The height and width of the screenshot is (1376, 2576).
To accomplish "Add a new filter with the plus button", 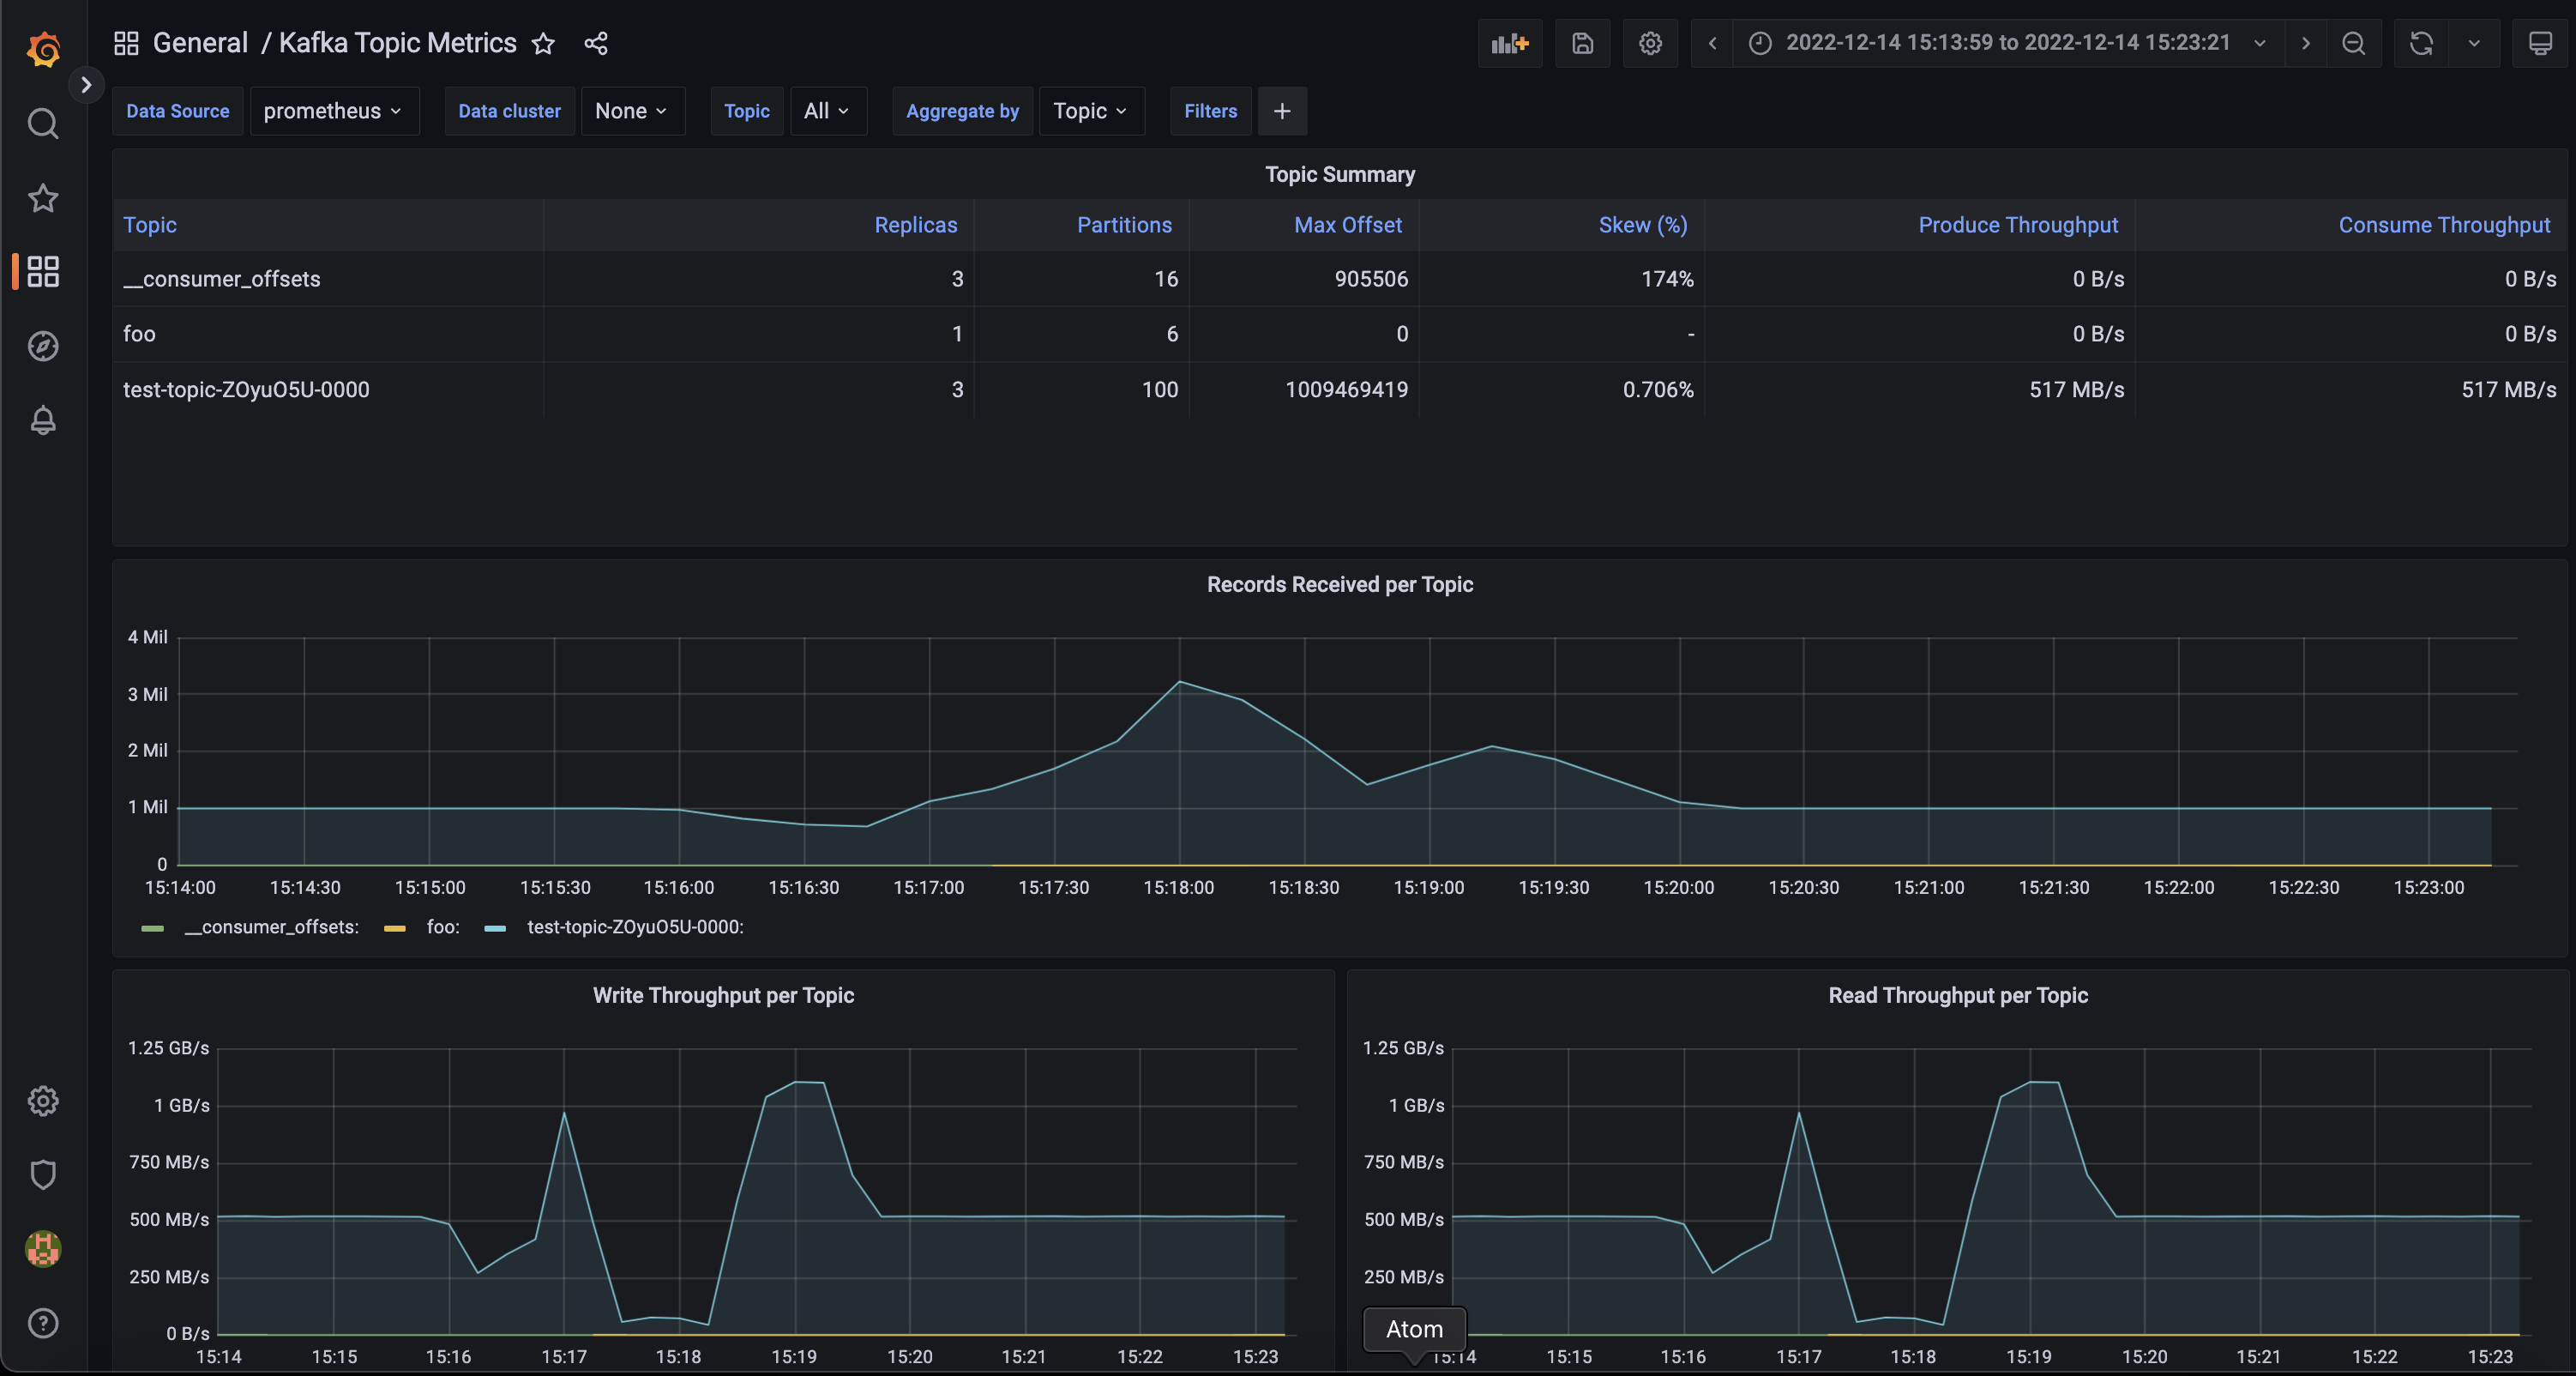I will [1282, 111].
